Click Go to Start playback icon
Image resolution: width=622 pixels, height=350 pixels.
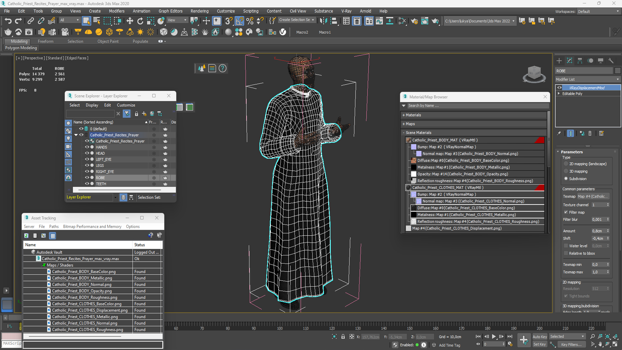coord(478,337)
